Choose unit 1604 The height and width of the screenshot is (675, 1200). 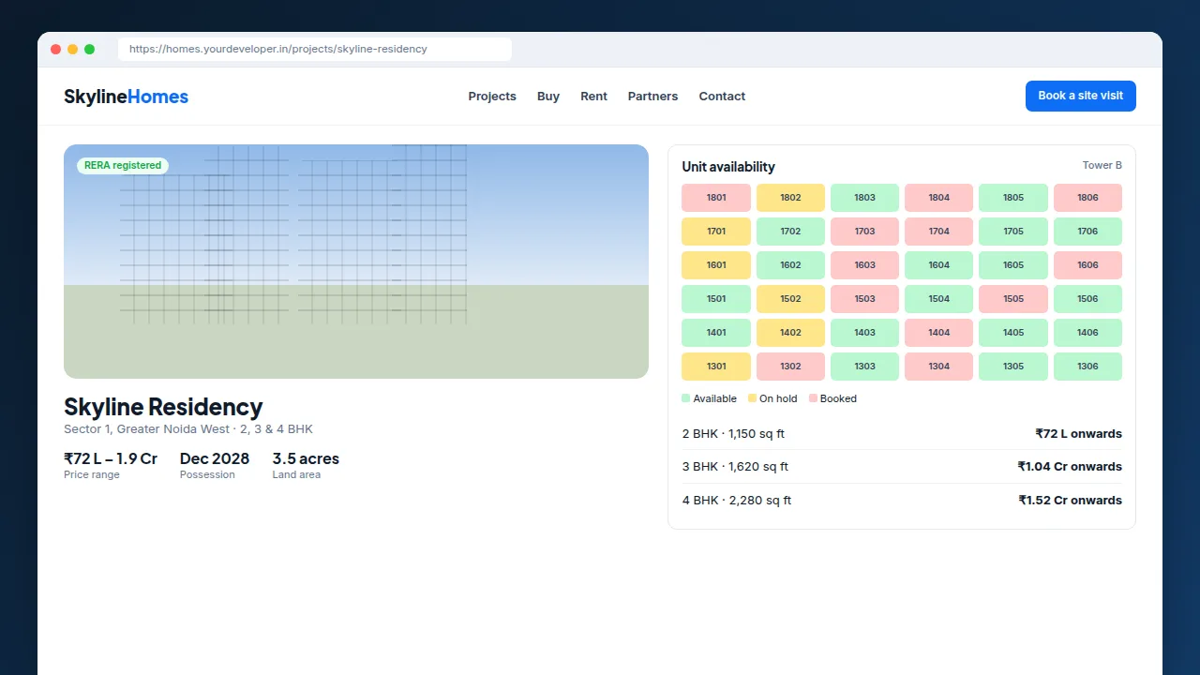[x=938, y=265]
